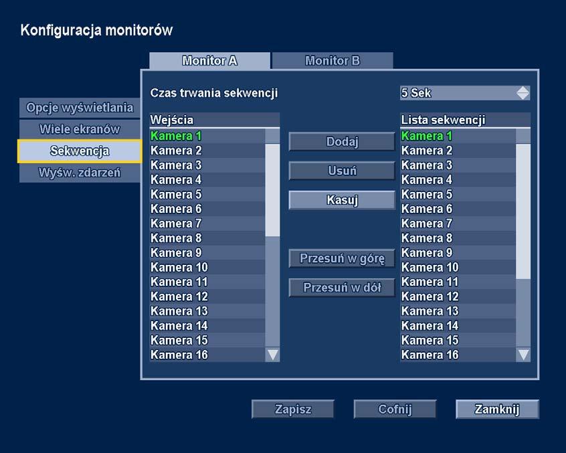Image resolution: width=566 pixels, height=453 pixels.
Task: Open Opcje wyświetlania menu section
Action: tap(80, 108)
